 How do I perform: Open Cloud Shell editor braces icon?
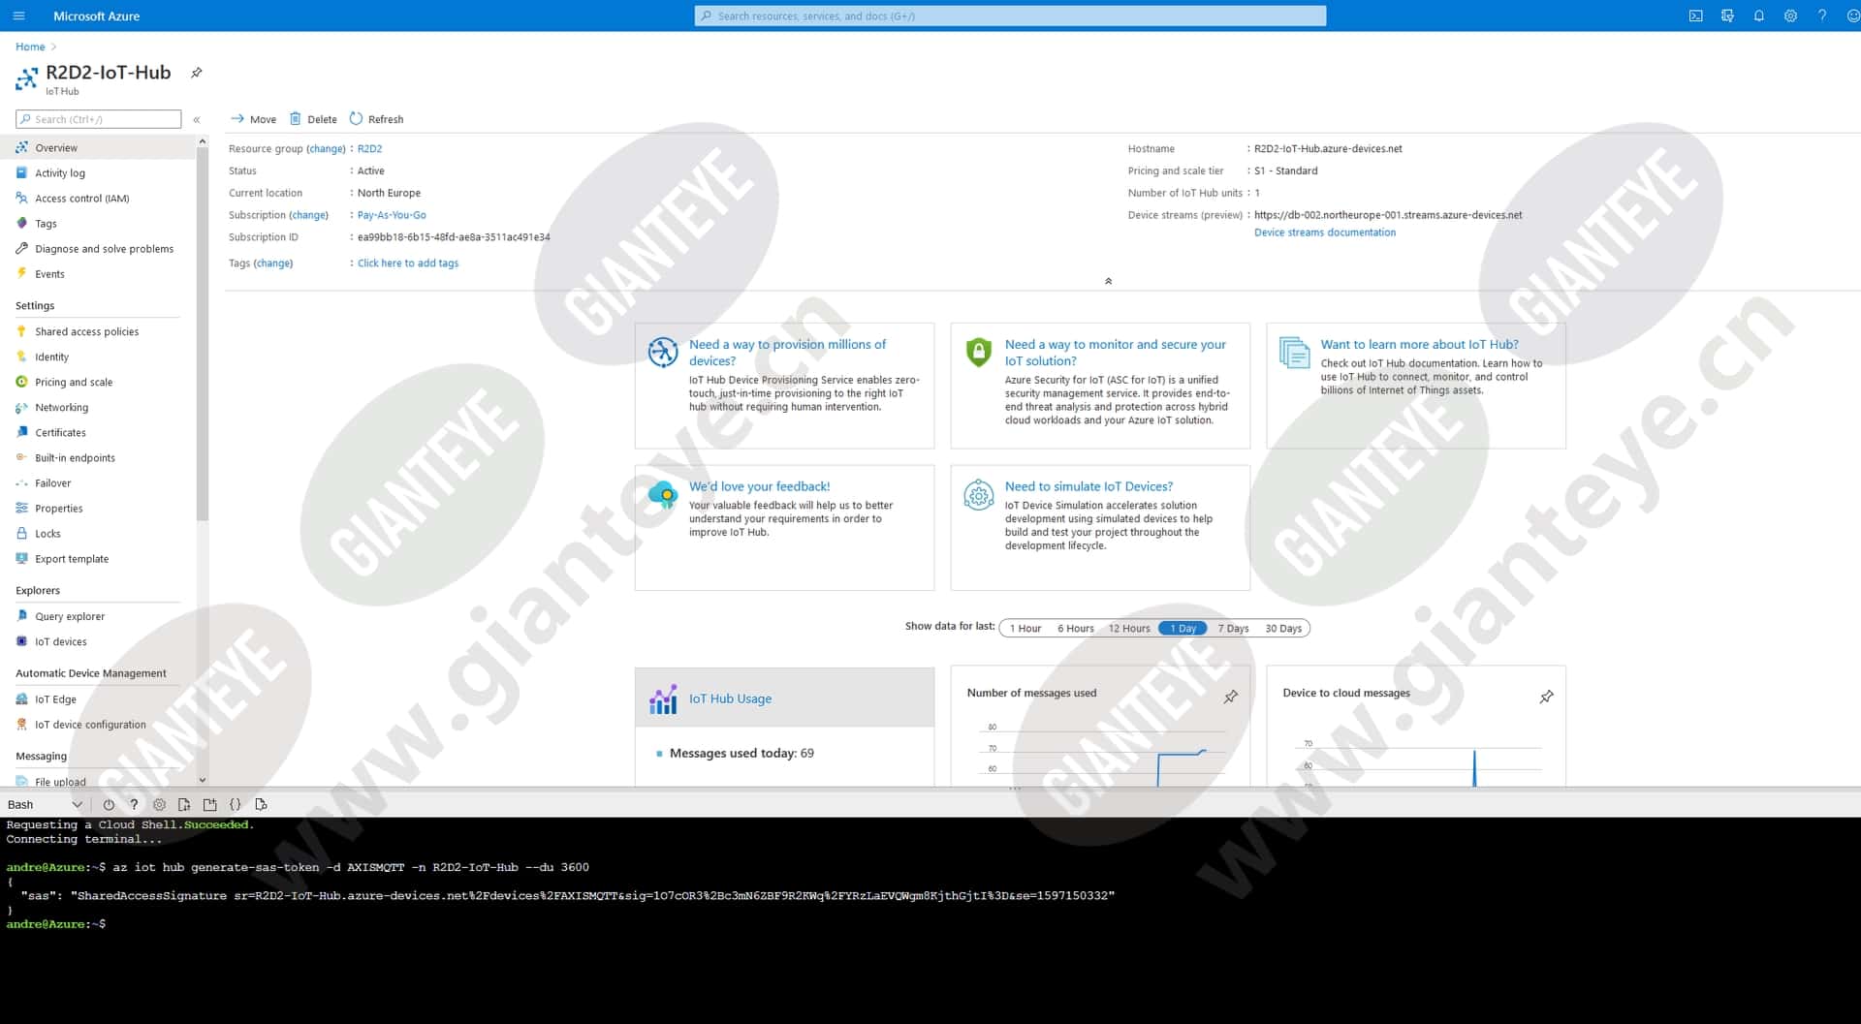(x=235, y=804)
